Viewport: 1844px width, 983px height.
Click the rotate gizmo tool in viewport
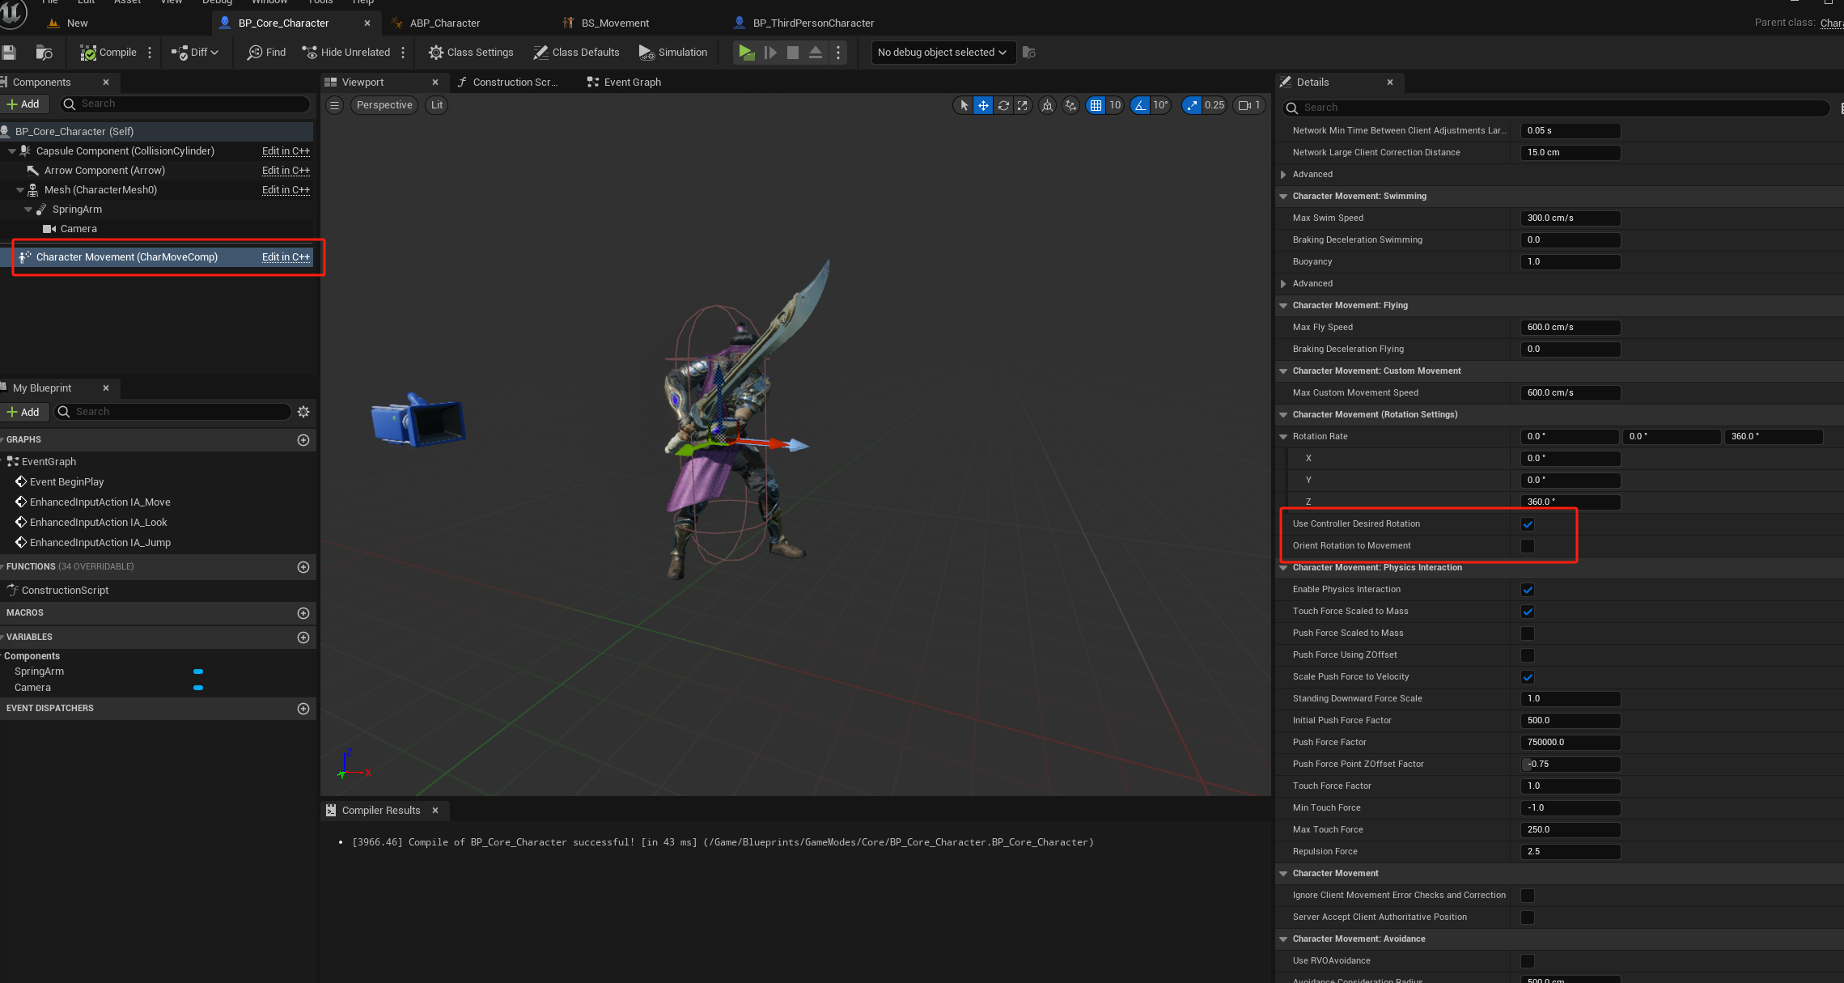pos(1003,105)
